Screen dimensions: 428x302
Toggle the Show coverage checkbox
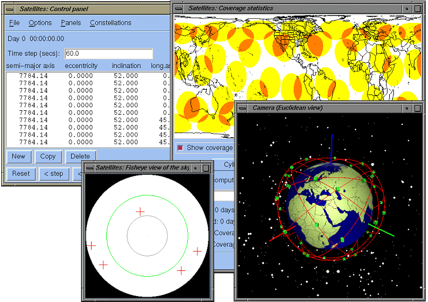[x=180, y=148]
